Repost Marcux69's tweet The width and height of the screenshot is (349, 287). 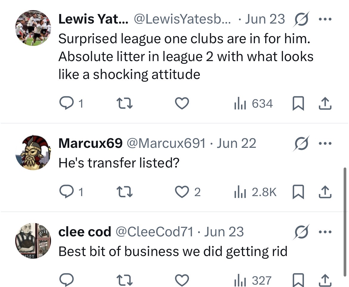pos(125,192)
